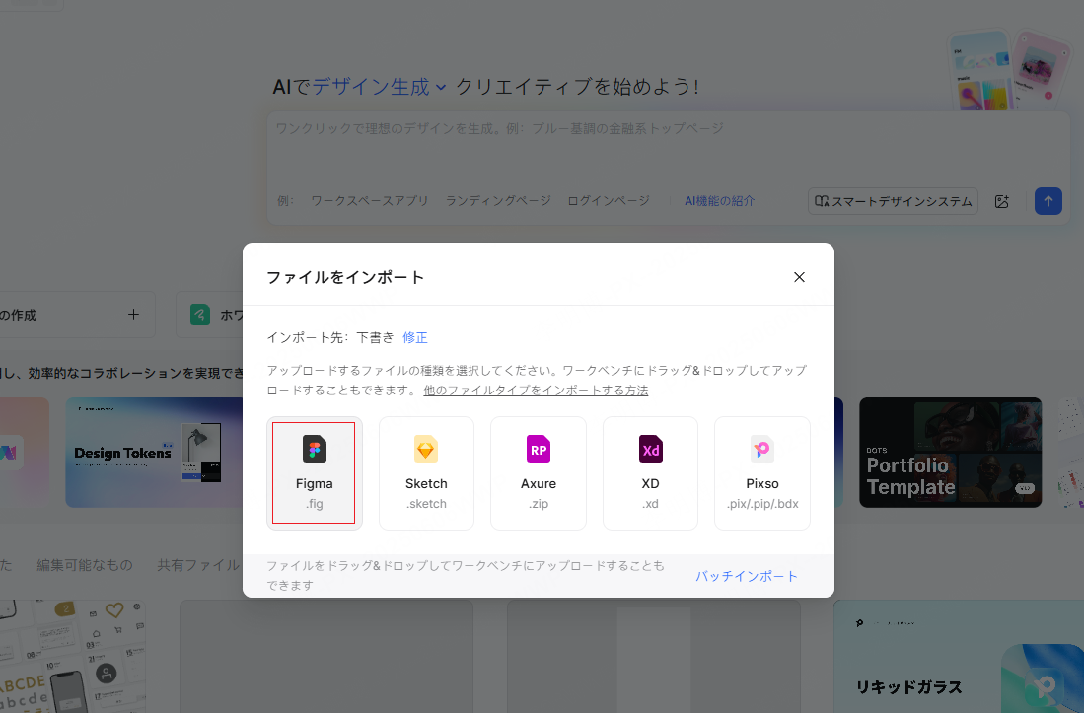The image size is (1084, 713).
Task: Choose the Pixso .pix/.pip/.bdx import option
Action: pyautogui.click(x=761, y=473)
